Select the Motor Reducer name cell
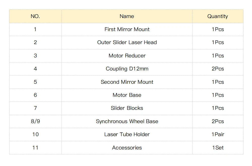This screenshot has height=166, width=252. (x=127, y=56)
